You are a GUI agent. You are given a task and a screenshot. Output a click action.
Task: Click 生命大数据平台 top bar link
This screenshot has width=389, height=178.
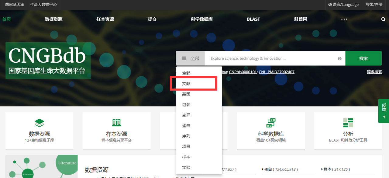[x=43, y=5]
